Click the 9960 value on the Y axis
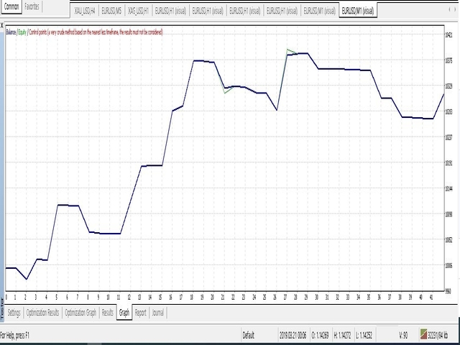Viewport: 460px width, 345px height. pos(448,291)
